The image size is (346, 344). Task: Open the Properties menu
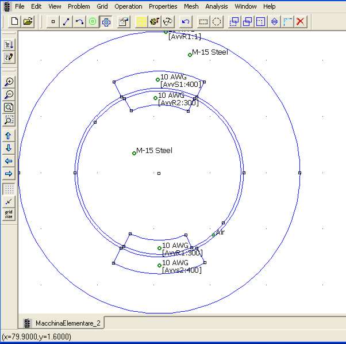(x=163, y=6)
